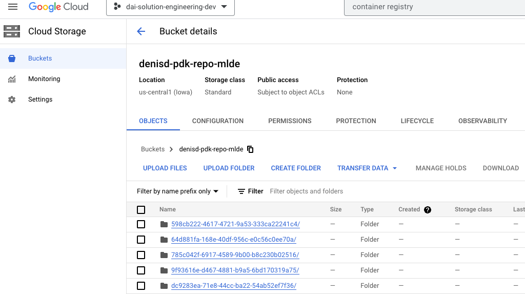Click the help icon next to Created
This screenshot has height=294, width=525.
click(x=427, y=209)
